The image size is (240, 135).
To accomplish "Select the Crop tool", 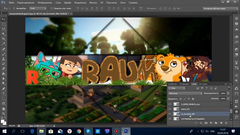I will pyautogui.click(x=3, y=39).
